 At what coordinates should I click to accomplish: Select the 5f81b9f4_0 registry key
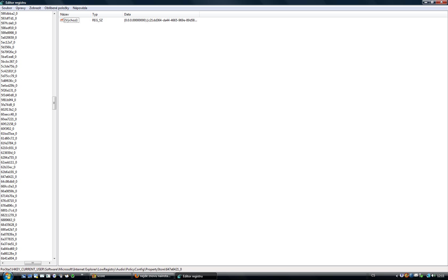pos(8,100)
